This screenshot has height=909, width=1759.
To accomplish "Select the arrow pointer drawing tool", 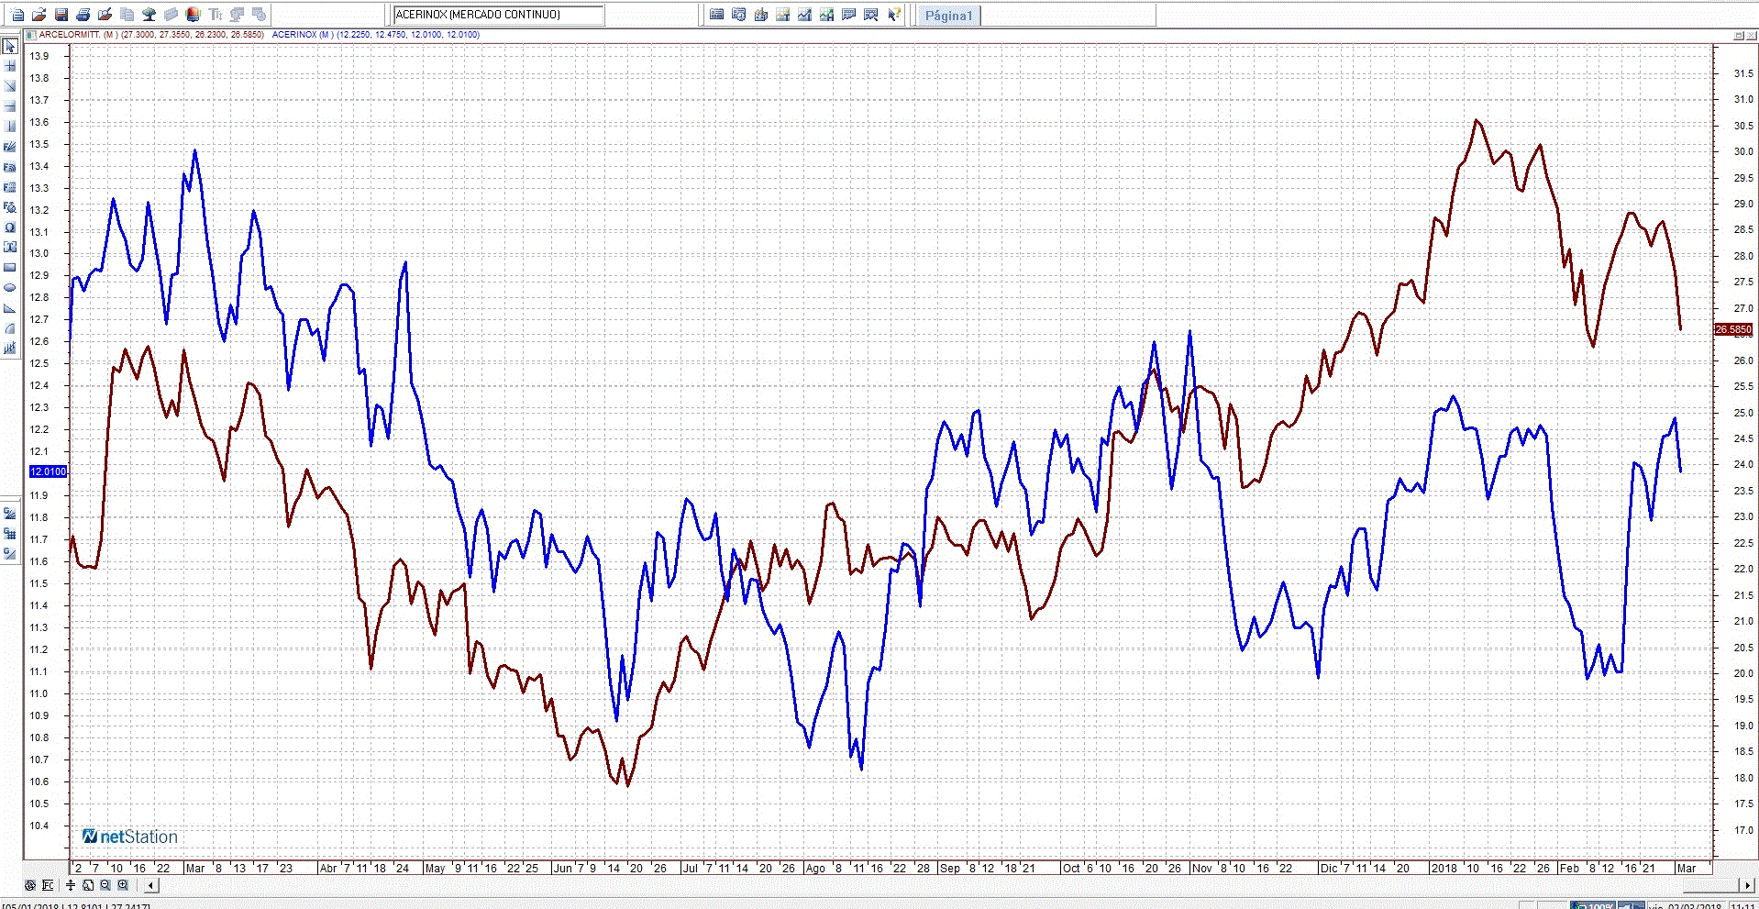I will 10,46.
